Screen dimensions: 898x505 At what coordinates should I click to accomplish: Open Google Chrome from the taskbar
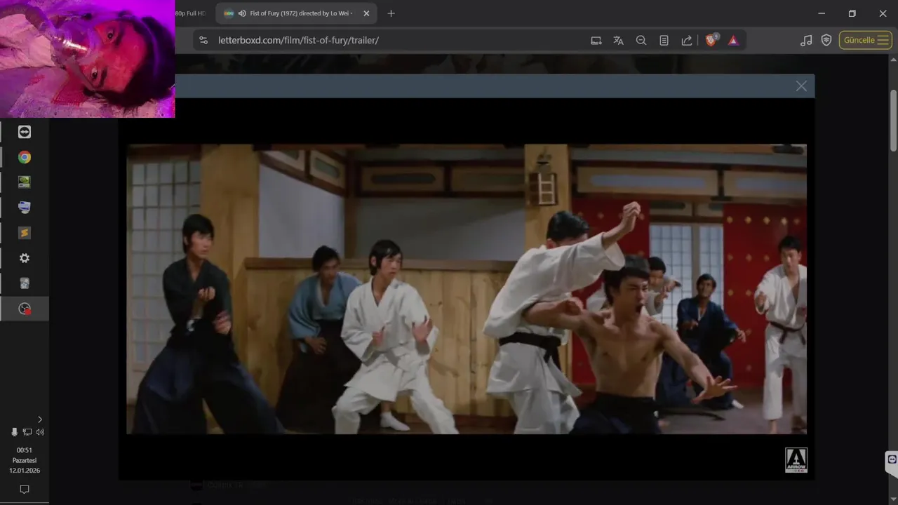[25, 157]
